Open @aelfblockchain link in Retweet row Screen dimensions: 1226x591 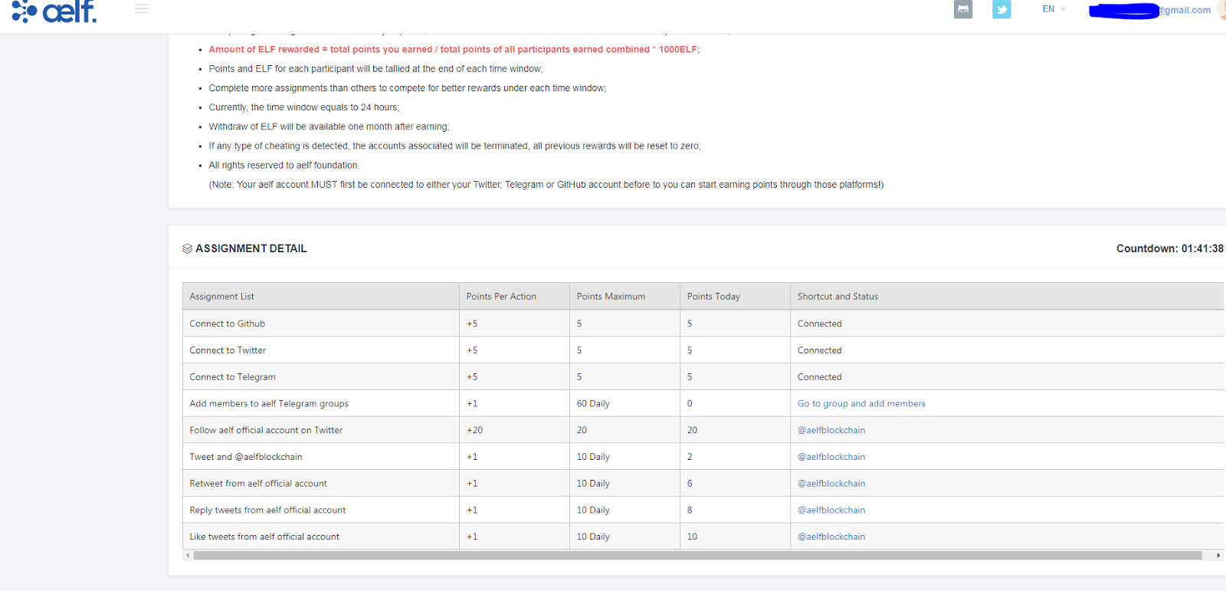831,484
